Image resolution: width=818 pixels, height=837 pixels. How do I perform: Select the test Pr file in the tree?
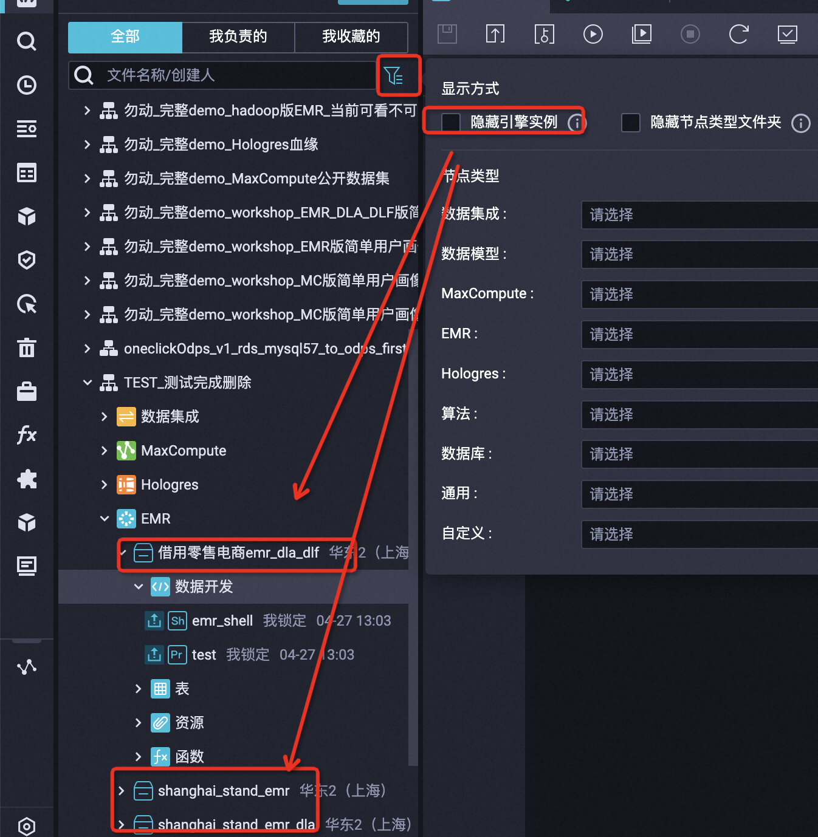(x=204, y=655)
